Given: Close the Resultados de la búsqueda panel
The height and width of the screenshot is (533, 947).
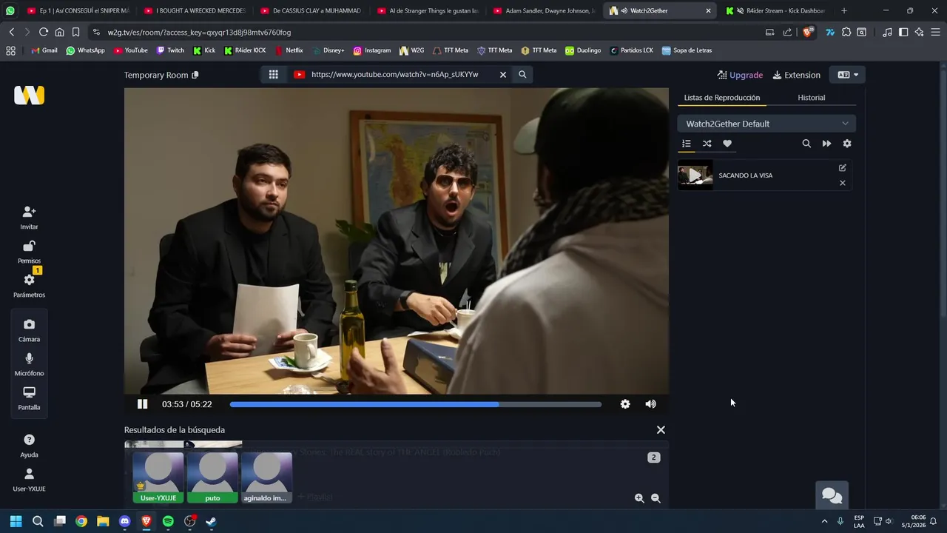Looking at the screenshot, I should point(661,430).
